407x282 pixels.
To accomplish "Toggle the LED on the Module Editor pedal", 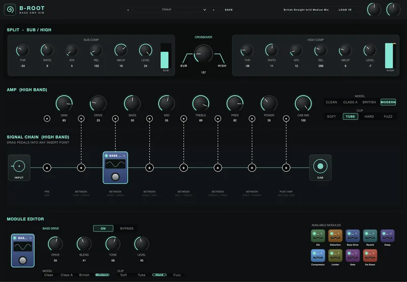I will click(x=15, y=238).
